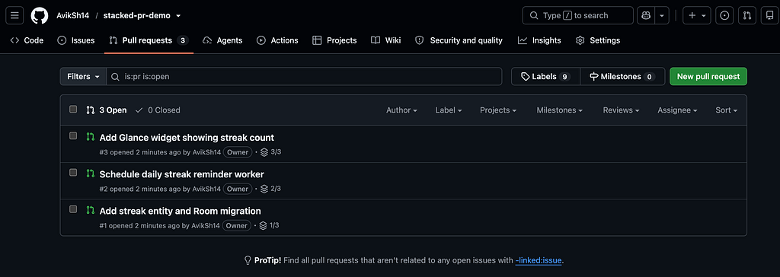Go to GitHub home via Octocat logo

tap(40, 15)
